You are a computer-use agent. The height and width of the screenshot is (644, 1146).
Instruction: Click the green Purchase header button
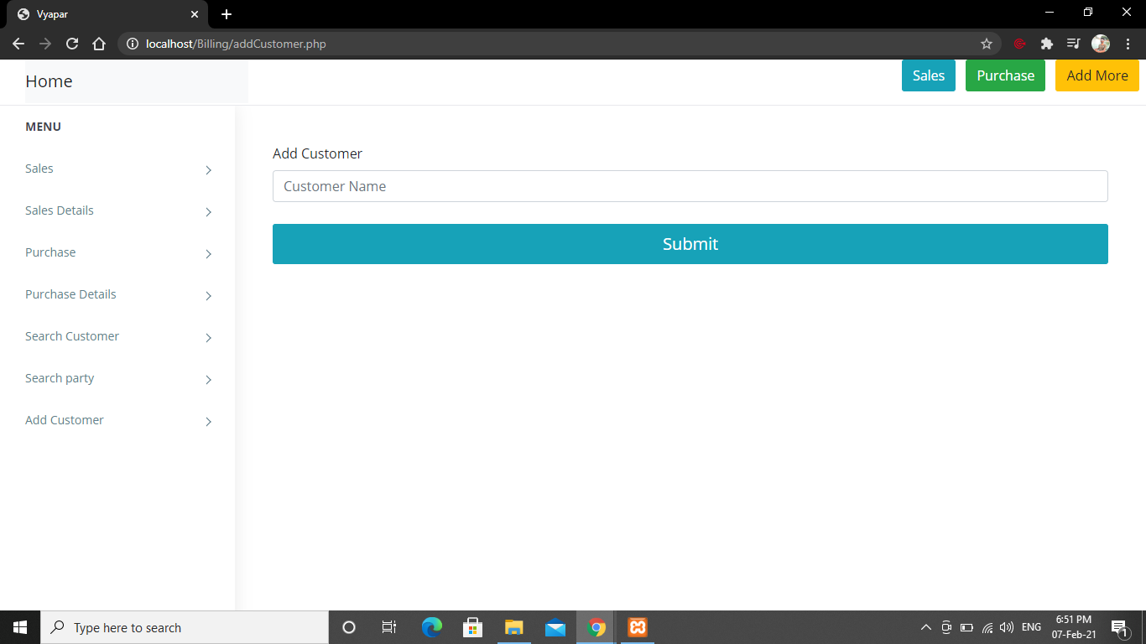tap(1005, 75)
